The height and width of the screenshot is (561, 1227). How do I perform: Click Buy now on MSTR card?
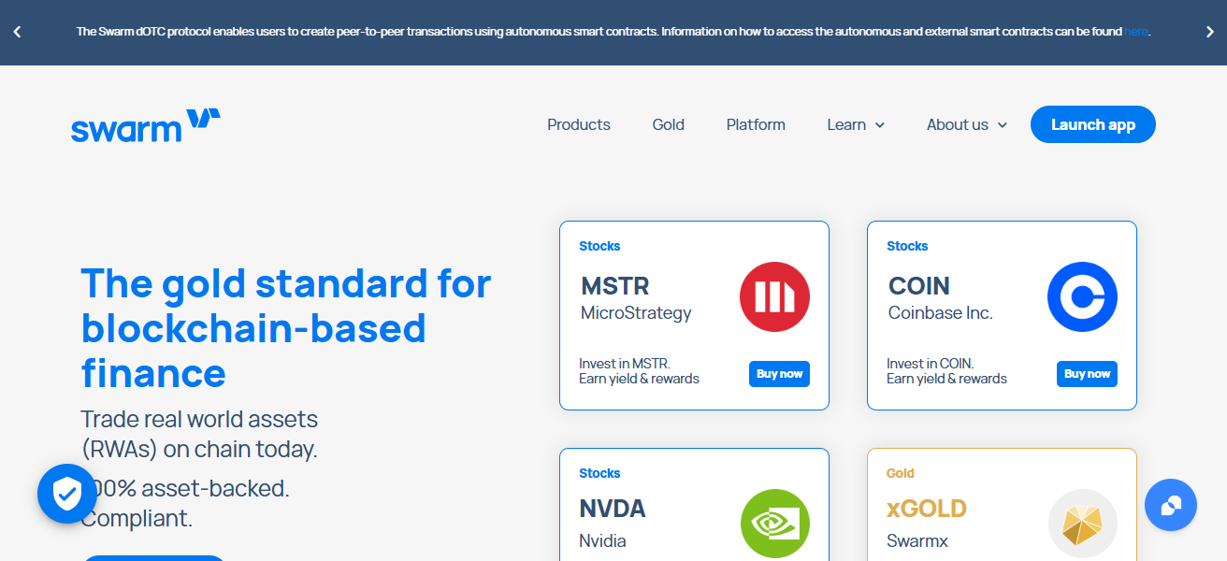pyautogui.click(x=779, y=374)
